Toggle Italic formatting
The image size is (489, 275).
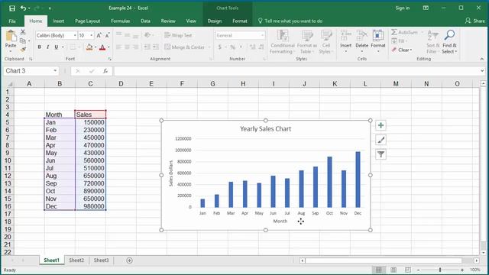click(47, 47)
